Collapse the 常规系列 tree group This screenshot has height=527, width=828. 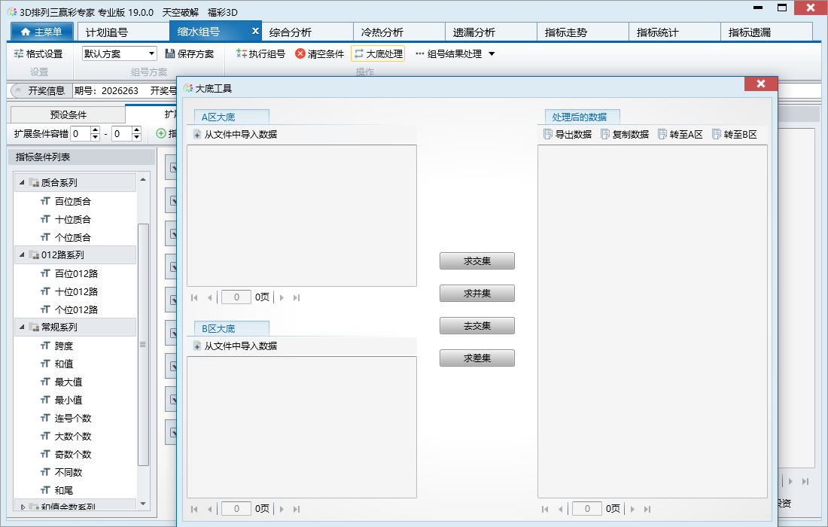(22, 327)
